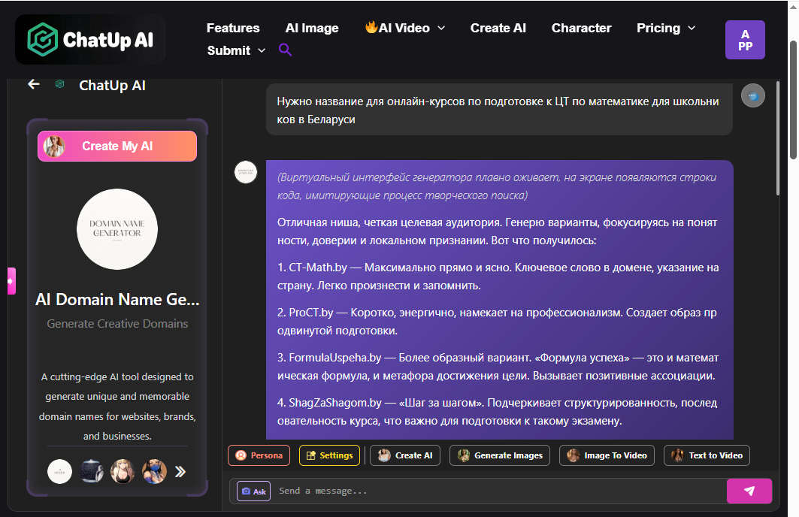Image resolution: width=799 pixels, height=517 pixels.
Task: Select the blonde character avatar in the carousel
Action: pyautogui.click(x=123, y=471)
